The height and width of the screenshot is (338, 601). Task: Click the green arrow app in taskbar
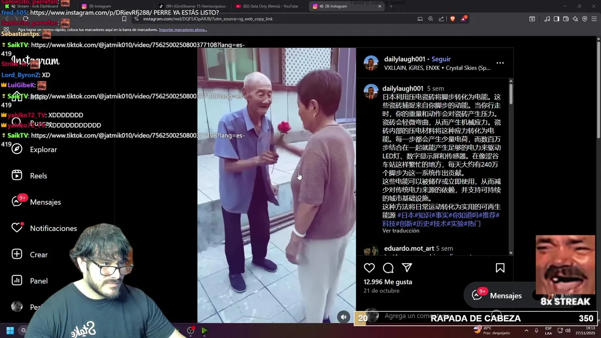(x=204, y=330)
